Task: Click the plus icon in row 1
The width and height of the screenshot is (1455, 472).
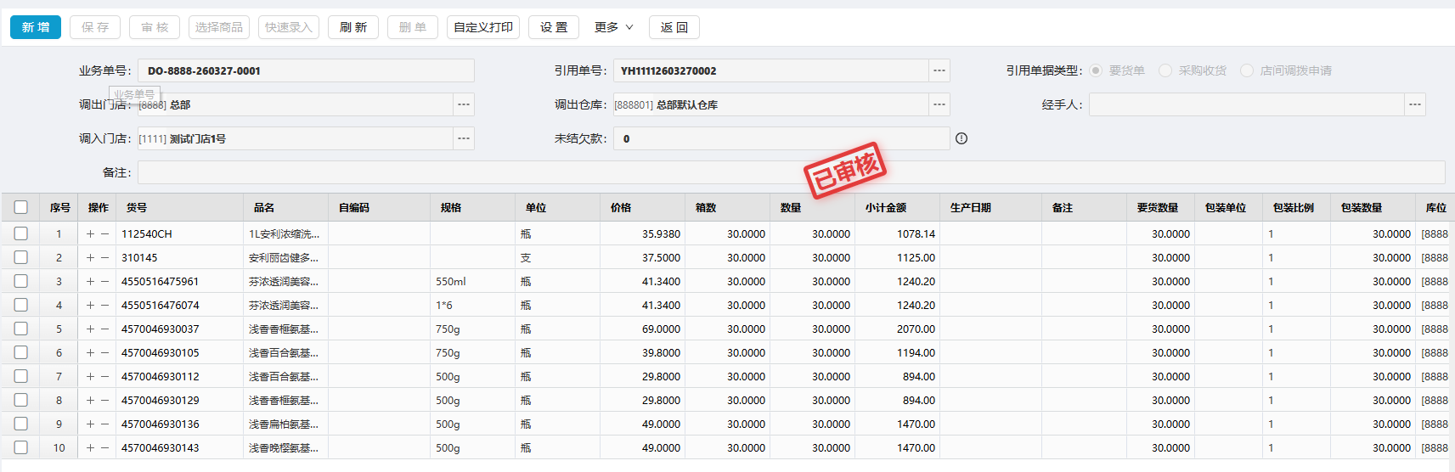Action: [x=90, y=233]
